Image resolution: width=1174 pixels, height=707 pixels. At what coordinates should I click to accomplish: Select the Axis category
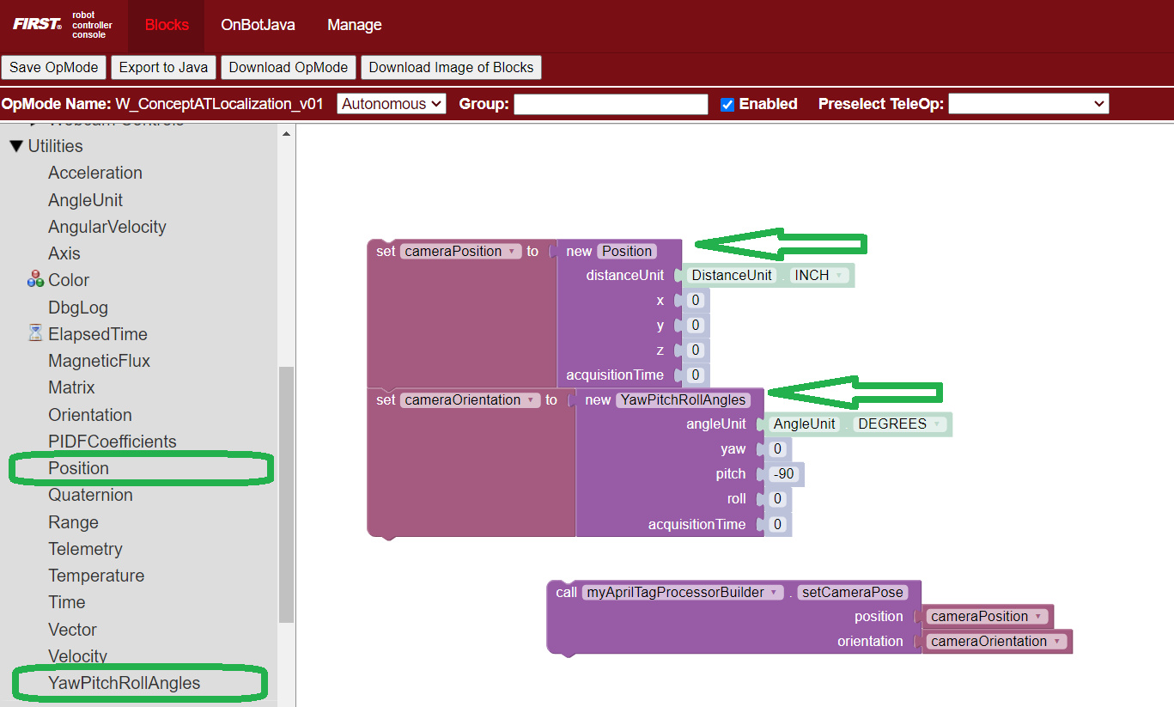coord(64,253)
